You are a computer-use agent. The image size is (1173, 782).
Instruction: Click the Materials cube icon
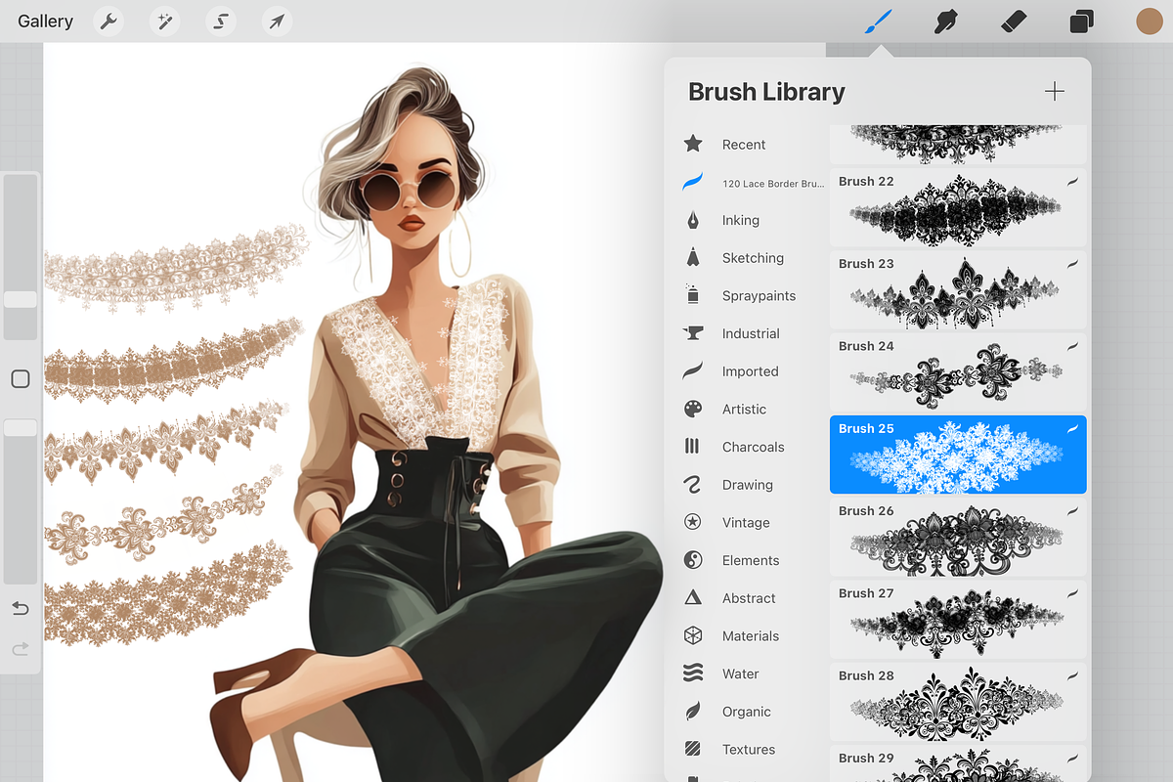click(x=693, y=635)
